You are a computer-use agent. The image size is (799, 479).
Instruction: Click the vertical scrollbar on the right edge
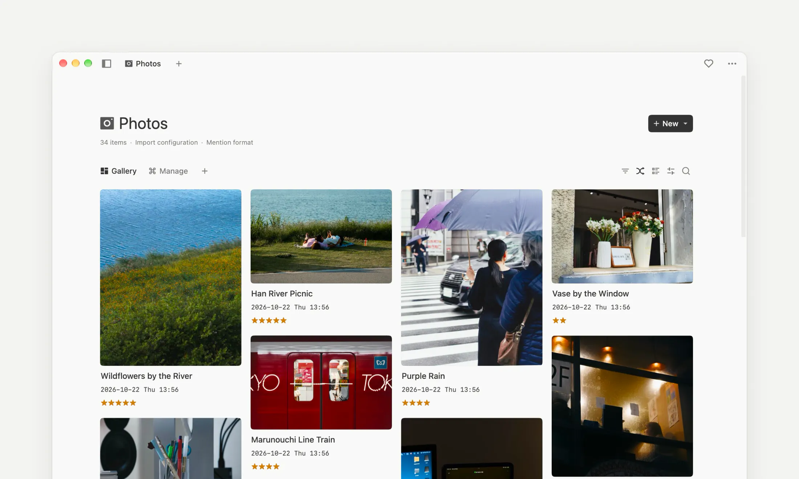(743, 156)
